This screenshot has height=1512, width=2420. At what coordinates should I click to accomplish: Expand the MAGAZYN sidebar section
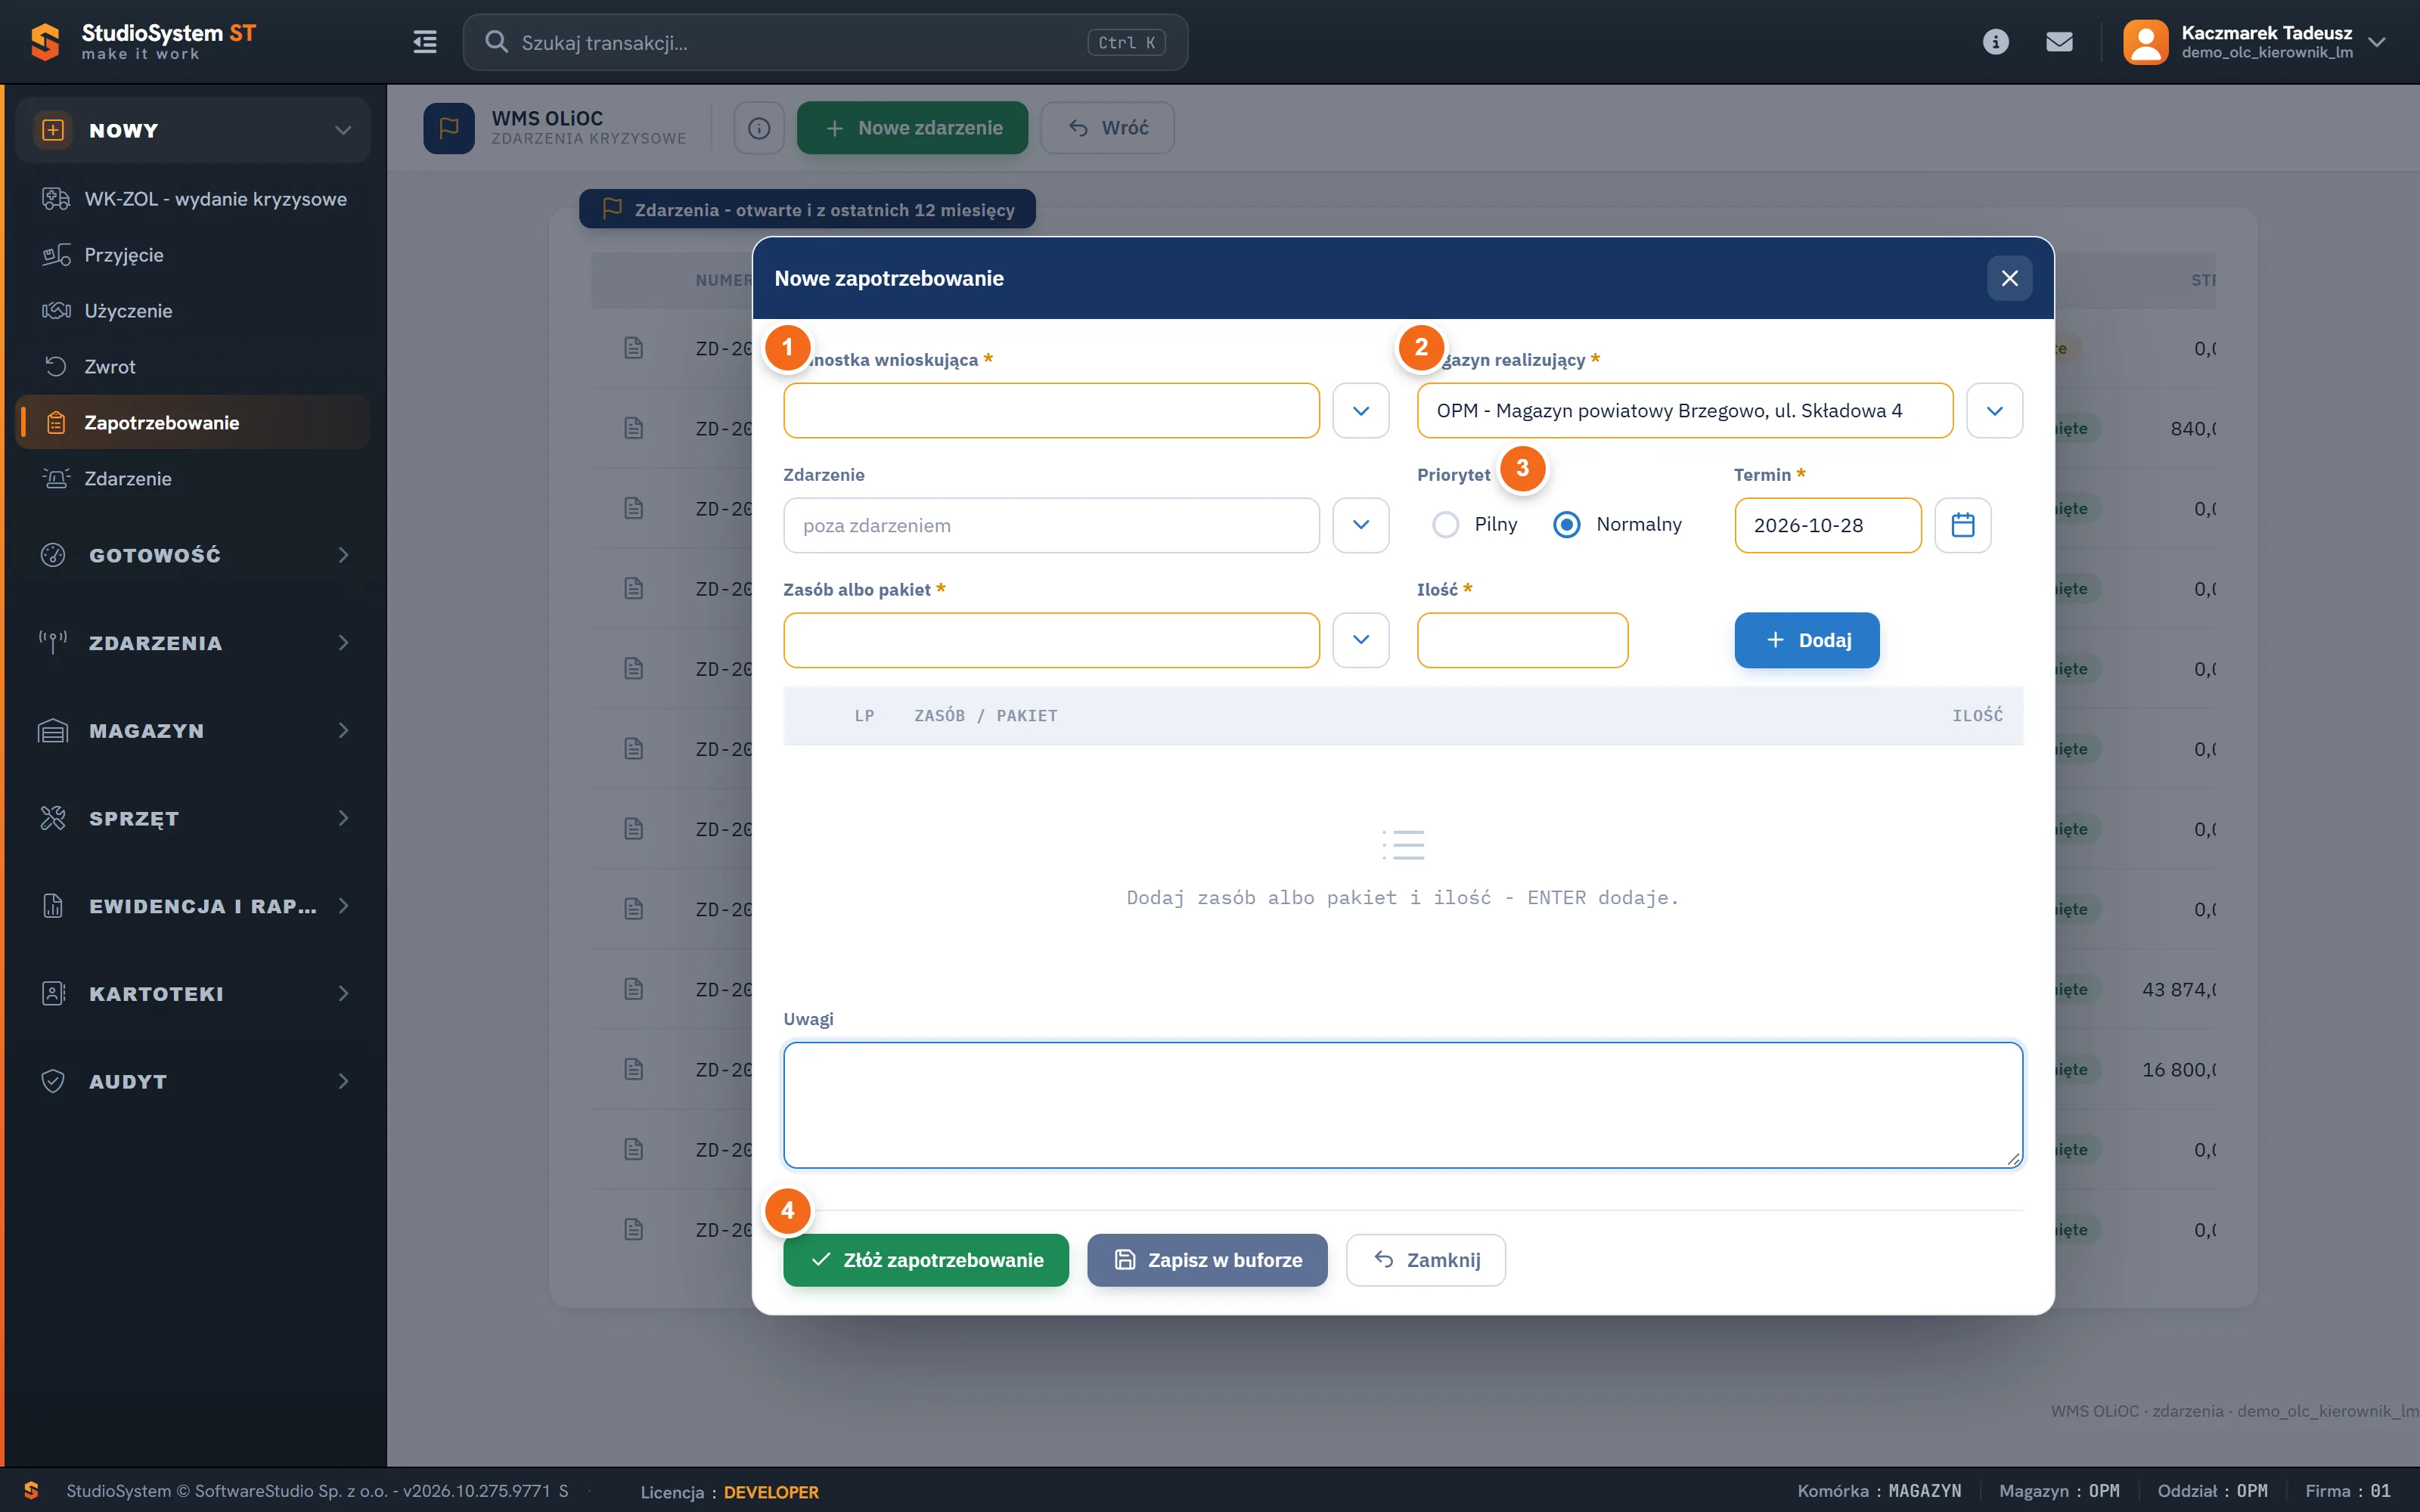coord(193,731)
